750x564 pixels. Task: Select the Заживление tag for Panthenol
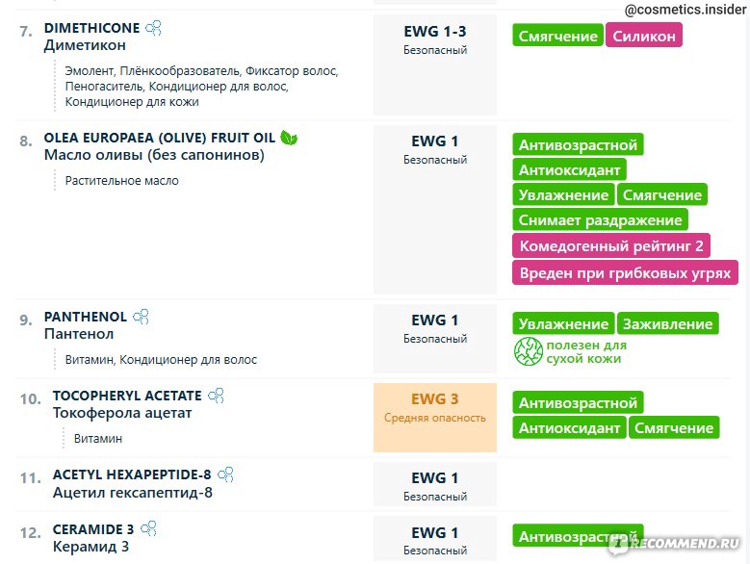[x=668, y=323]
